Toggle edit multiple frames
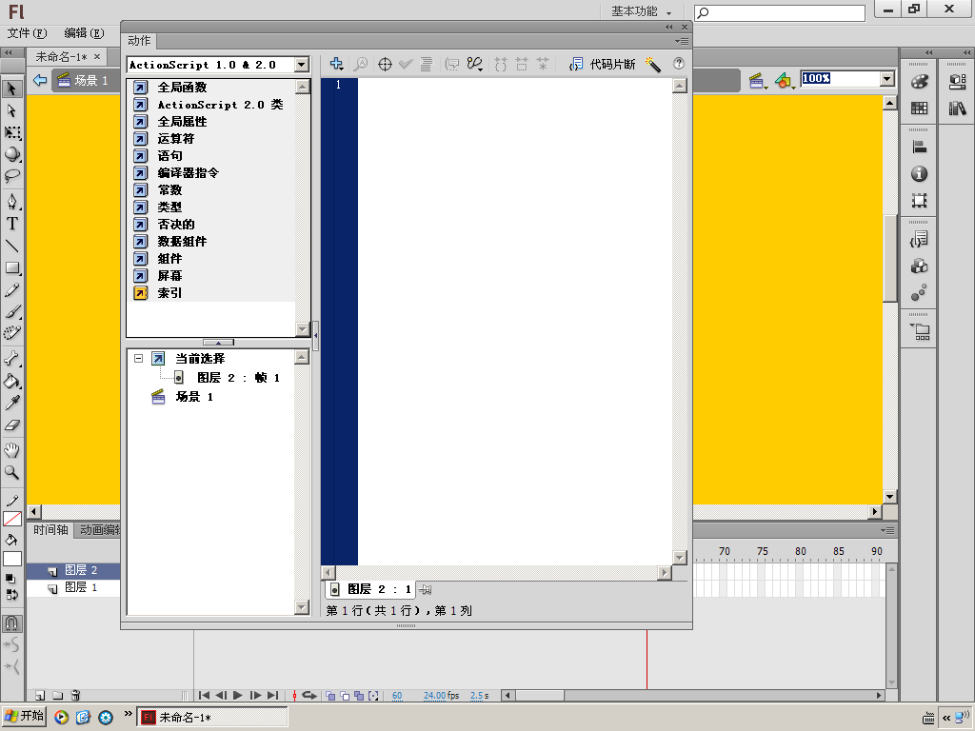 pyautogui.click(x=359, y=696)
